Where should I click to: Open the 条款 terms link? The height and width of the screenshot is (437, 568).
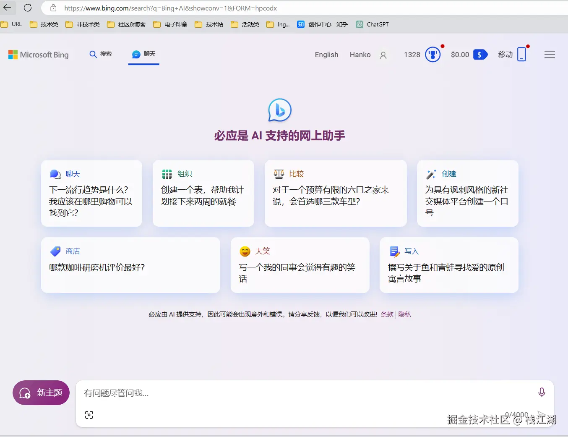(387, 314)
